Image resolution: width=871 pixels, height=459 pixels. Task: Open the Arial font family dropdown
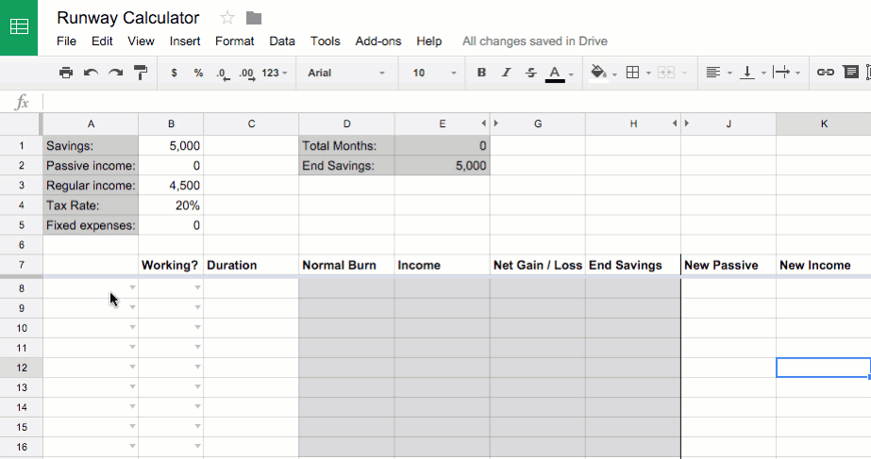coord(346,73)
